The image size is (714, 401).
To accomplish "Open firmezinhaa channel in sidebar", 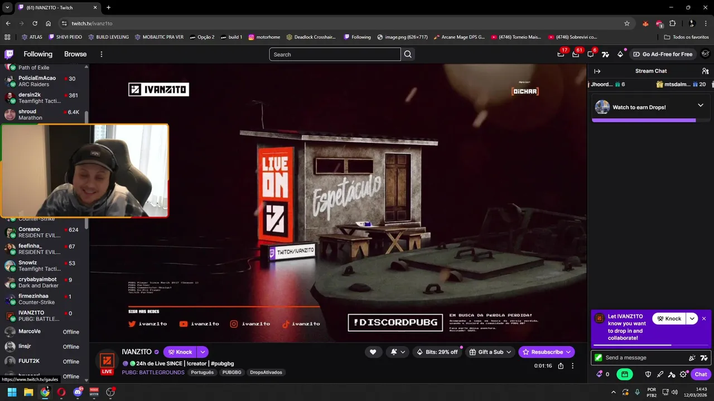I will tap(44, 299).
